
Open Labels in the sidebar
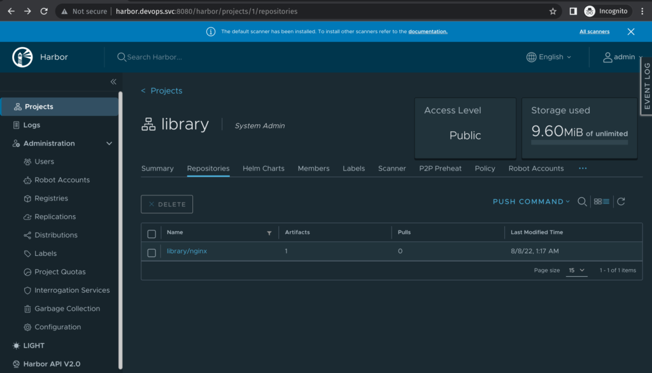click(45, 253)
